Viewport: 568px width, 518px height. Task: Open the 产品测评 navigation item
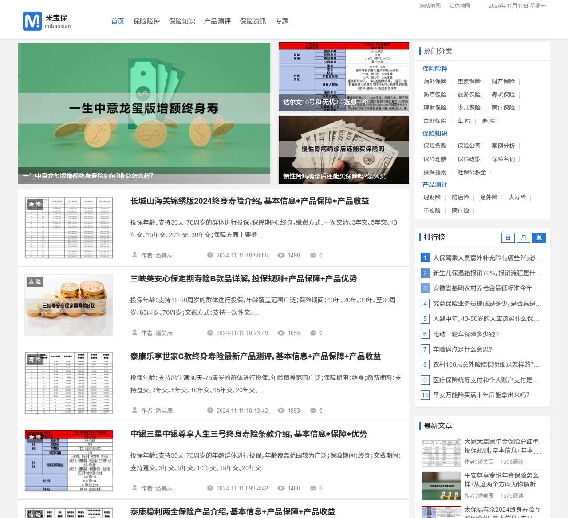pyautogui.click(x=217, y=21)
